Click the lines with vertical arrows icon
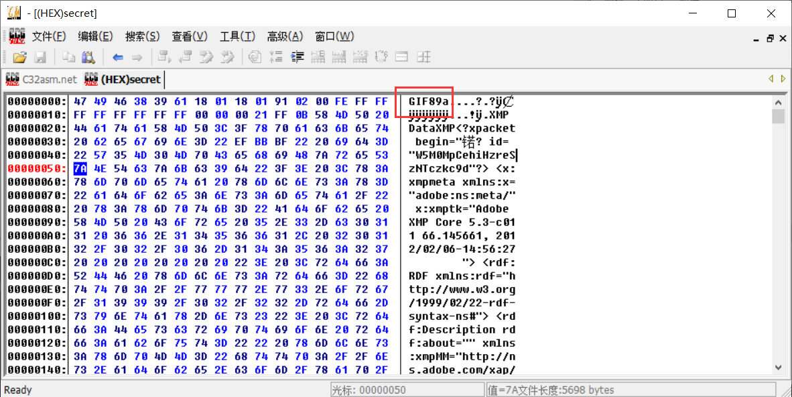This screenshot has height=397, width=792. (276, 56)
